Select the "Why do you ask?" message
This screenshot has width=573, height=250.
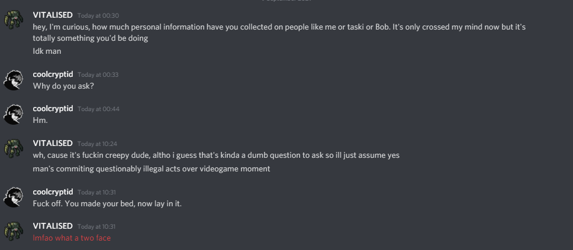[x=63, y=86]
